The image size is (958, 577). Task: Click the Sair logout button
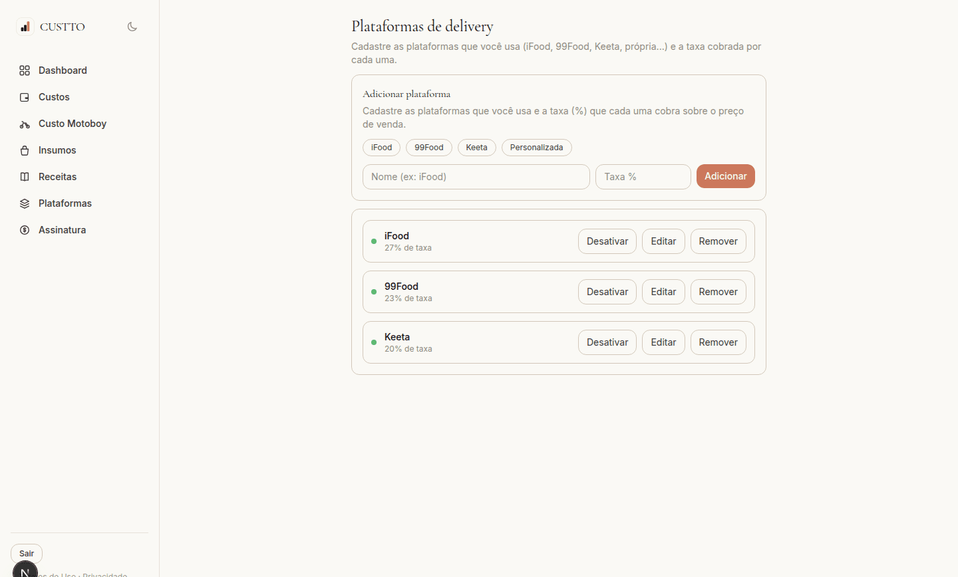click(x=27, y=553)
